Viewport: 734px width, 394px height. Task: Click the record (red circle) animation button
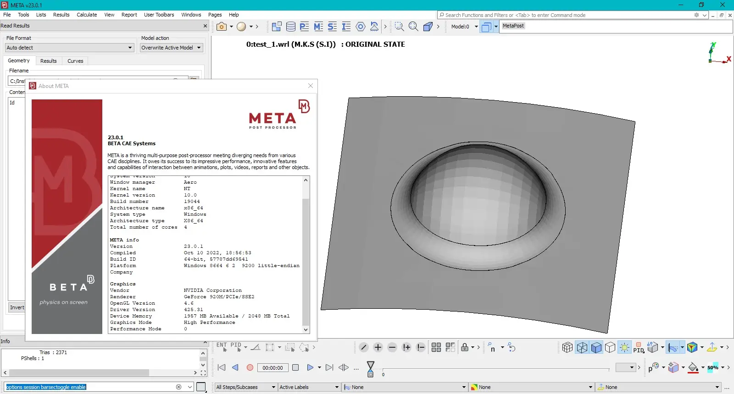[x=250, y=367]
